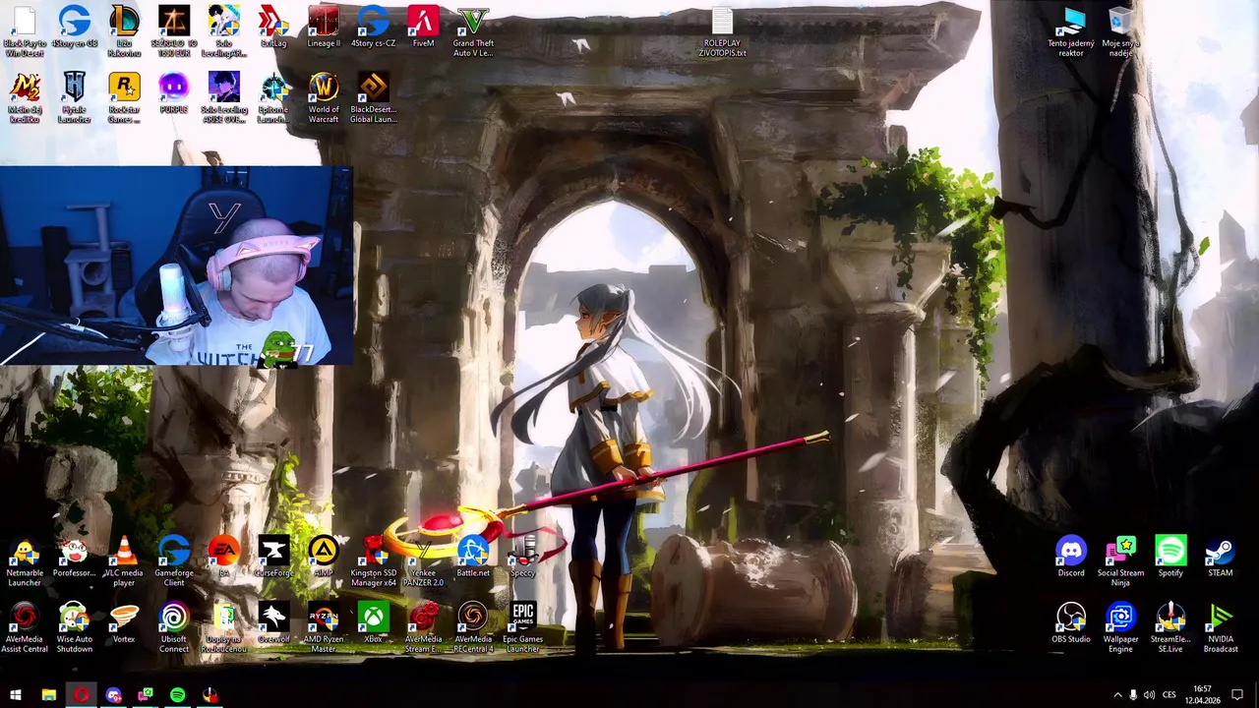This screenshot has width=1259, height=708.
Task: Switch to Opera browser on taskbar
Action: click(x=81, y=695)
